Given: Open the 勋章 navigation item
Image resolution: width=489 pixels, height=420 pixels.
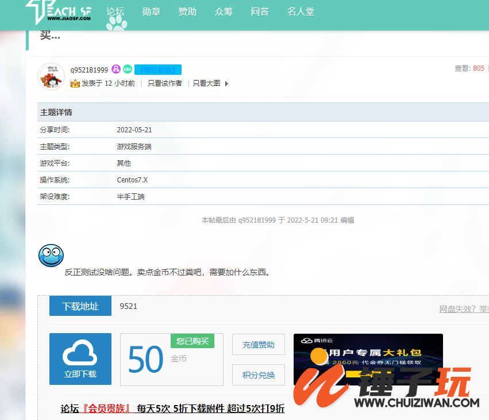Looking at the screenshot, I should tap(151, 12).
